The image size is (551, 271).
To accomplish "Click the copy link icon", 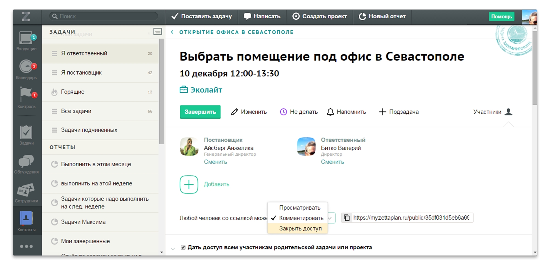I will (x=347, y=218).
